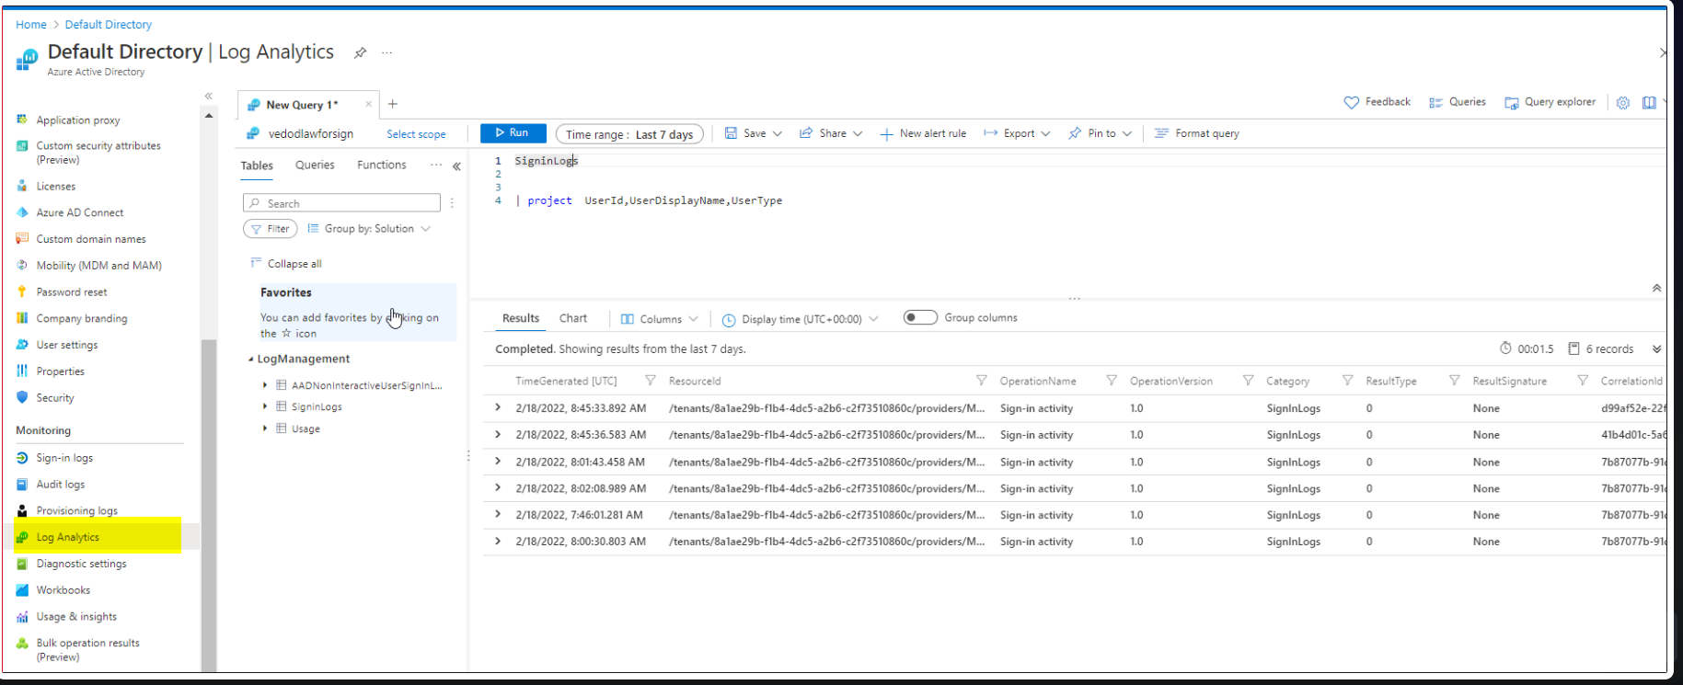Expand result row at 7:46:01.281 AM
This screenshot has height=685, width=1683.
(x=498, y=515)
